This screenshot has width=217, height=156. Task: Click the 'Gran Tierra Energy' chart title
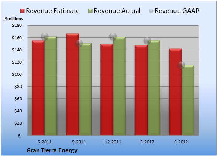(x=52, y=150)
